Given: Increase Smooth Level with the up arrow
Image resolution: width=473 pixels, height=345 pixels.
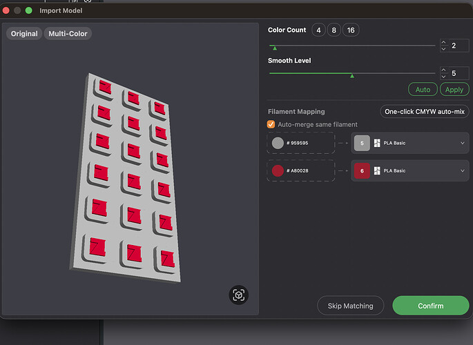Looking at the screenshot, I should click(443, 70).
